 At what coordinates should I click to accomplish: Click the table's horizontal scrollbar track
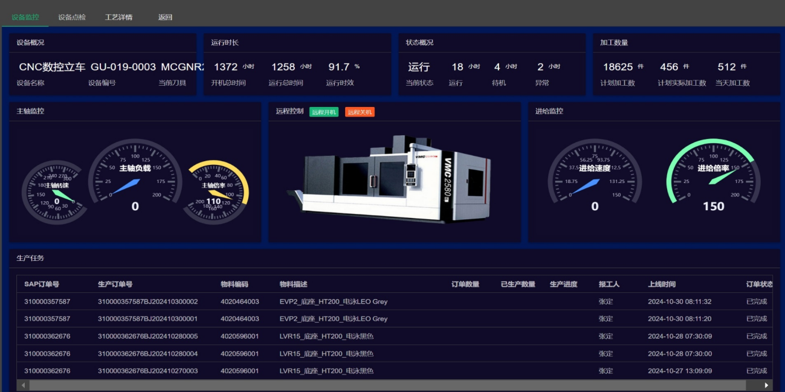point(387,385)
